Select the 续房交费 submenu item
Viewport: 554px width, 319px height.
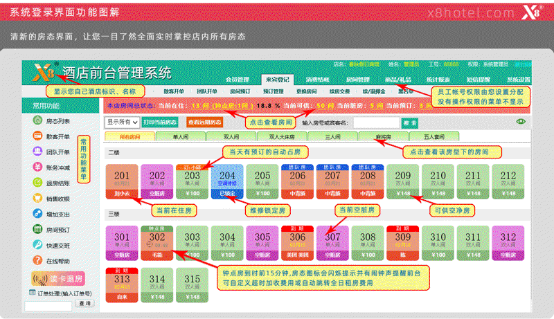tap(339, 91)
